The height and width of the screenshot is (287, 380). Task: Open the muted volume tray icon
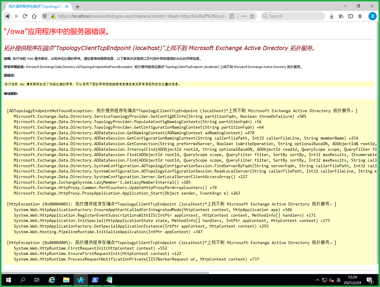point(332,280)
